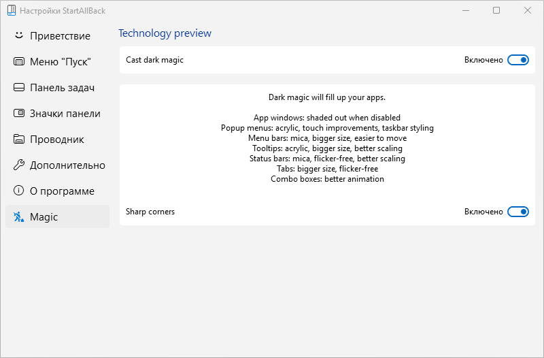Click the StartAllBack app icon in title bar
The image size is (544, 358).
11,11
